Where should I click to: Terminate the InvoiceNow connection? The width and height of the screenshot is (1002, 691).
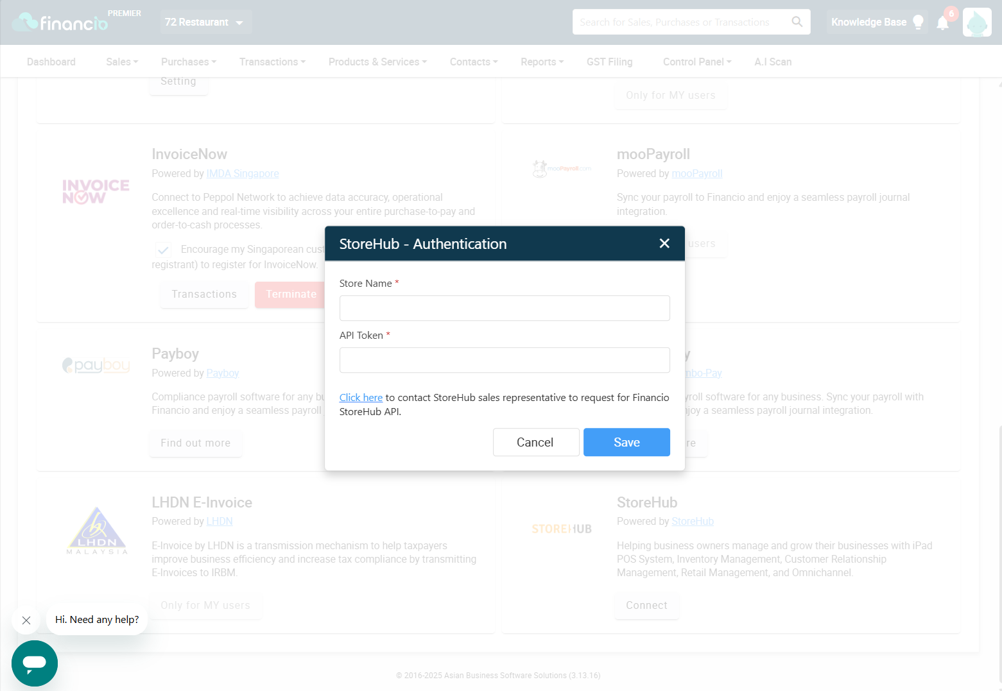[x=290, y=294]
